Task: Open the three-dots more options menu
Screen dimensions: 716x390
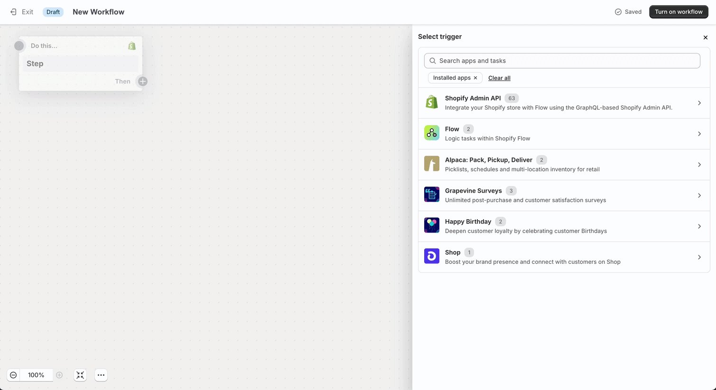Action: [x=101, y=375]
